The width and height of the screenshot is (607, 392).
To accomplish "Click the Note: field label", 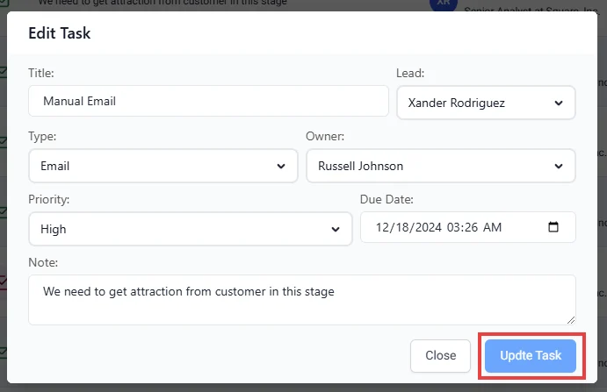I will 43,262.
